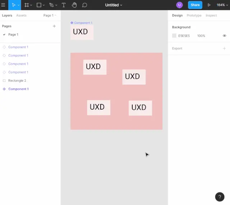
Task: Click the Pages section heading
Action: coord(6,26)
